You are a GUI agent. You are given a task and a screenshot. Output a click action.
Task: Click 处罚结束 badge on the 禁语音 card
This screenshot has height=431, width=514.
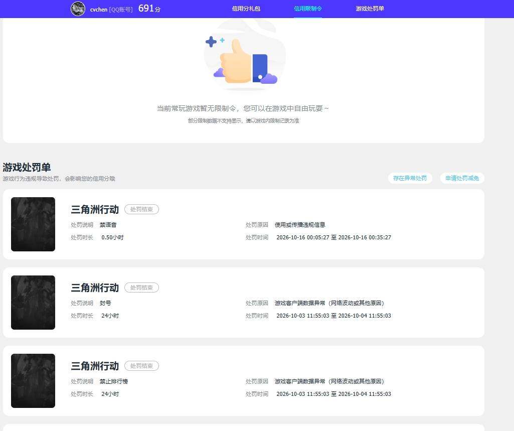pos(141,209)
